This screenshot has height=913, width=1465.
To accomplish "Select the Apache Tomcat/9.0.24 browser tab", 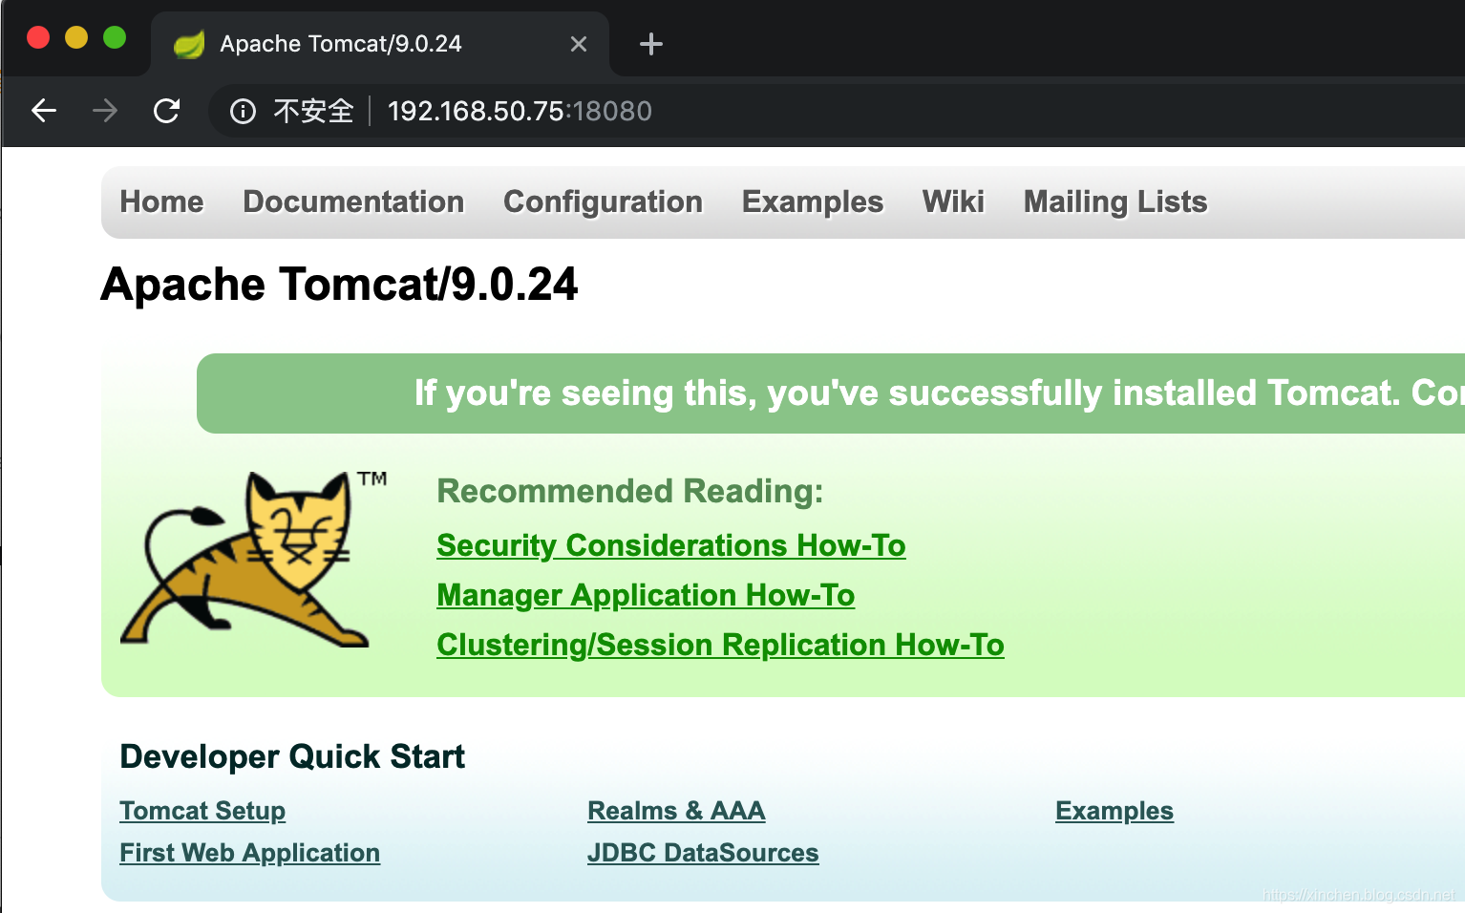I will point(363,44).
